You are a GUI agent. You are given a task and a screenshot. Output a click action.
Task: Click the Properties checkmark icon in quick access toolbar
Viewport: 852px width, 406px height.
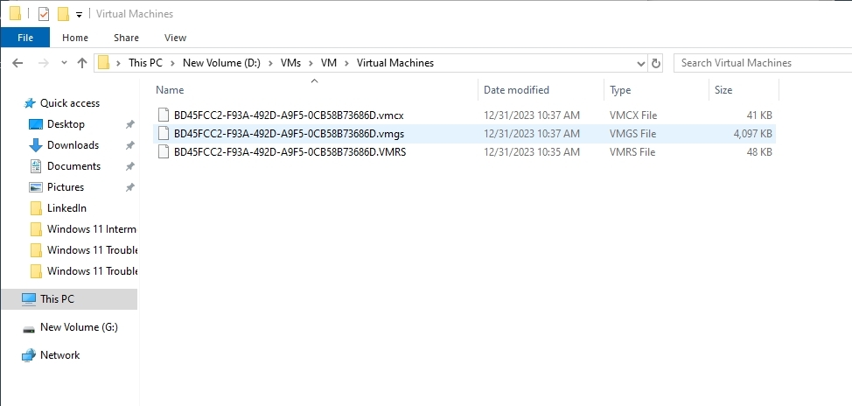pos(44,14)
